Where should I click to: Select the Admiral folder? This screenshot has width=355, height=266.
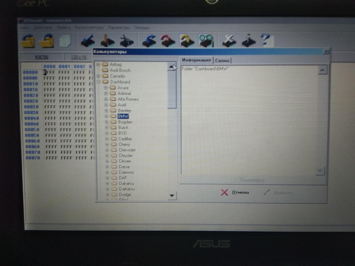124,93
